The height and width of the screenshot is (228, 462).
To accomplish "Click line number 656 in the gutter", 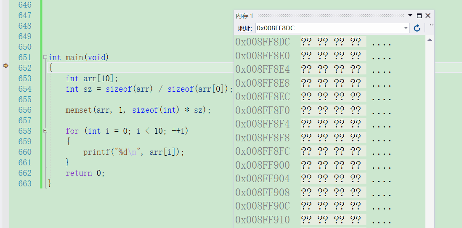I will (x=25, y=110).
